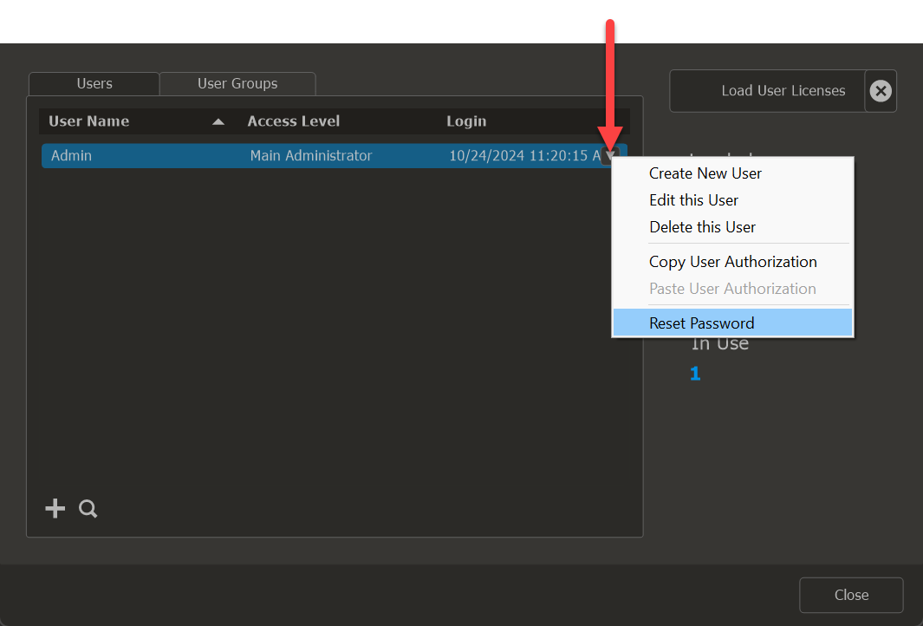The width and height of the screenshot is (923, 626).
Task: Click the 10/24/2024 login timestamp
Action: (524, 155)
